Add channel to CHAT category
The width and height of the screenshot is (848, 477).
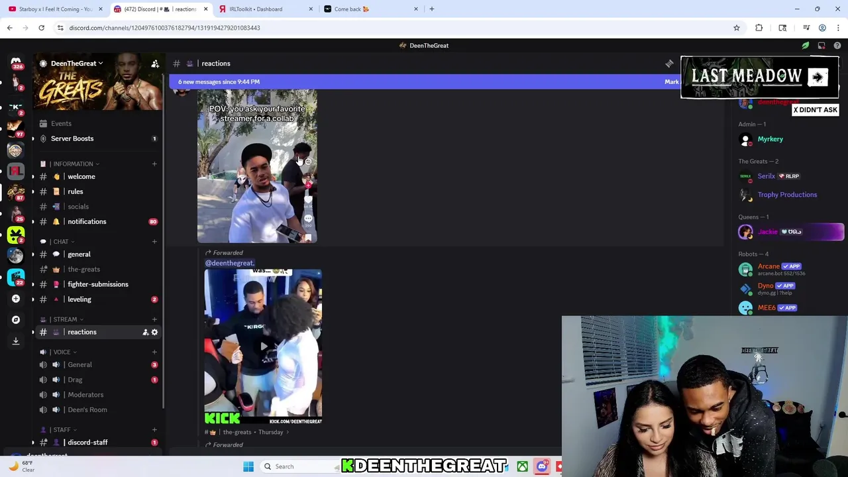coord(154,242)
